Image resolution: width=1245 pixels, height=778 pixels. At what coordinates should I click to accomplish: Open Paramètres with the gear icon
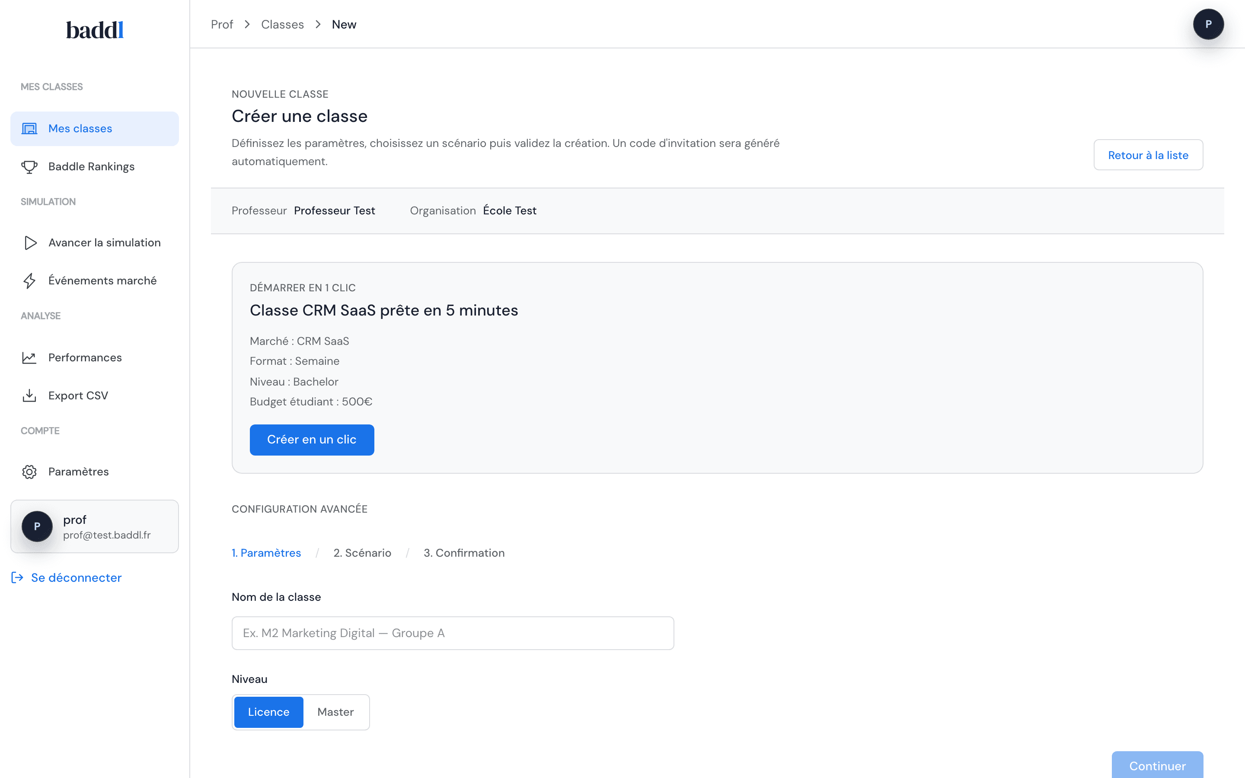[x=29, y=471]
